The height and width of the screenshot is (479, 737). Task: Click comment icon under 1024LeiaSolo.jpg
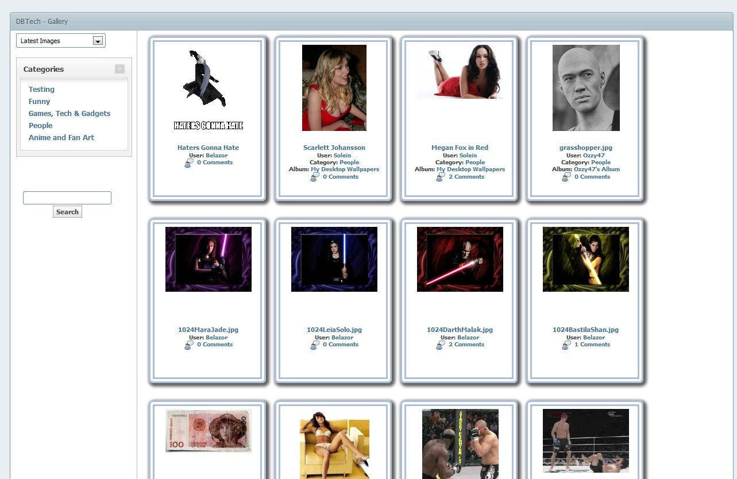coord(314,345)
